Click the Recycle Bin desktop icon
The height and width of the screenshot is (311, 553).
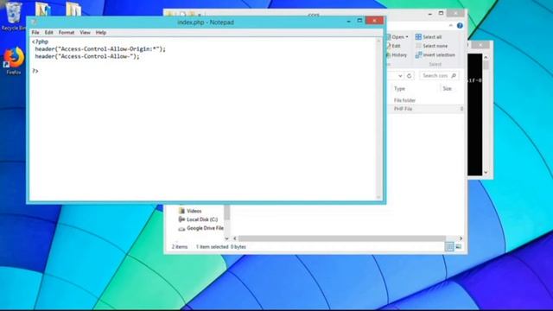(x=14, y=16)
